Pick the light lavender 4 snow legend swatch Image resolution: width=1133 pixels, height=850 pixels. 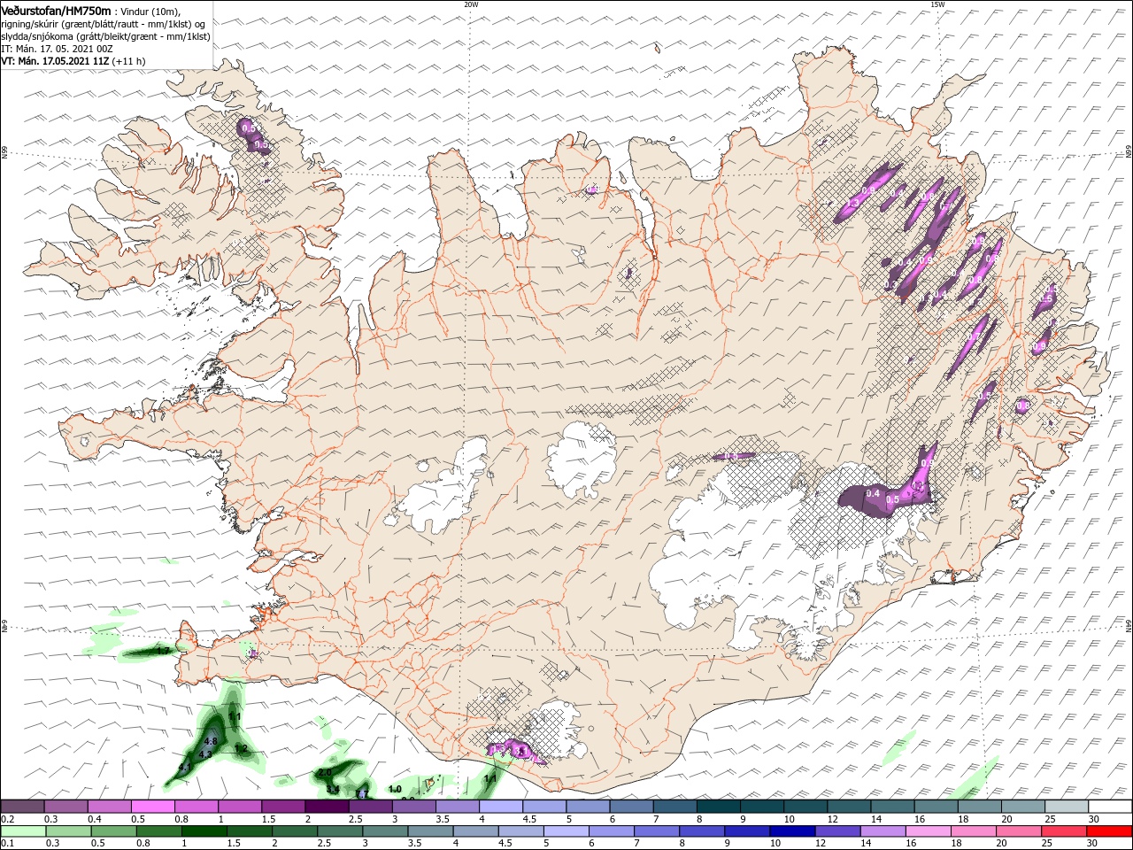501,807
